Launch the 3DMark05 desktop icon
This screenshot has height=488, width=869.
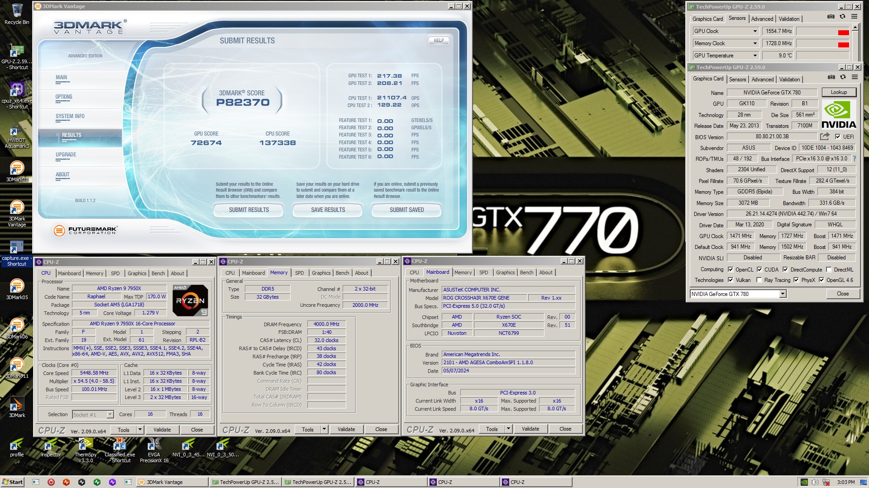17,289
